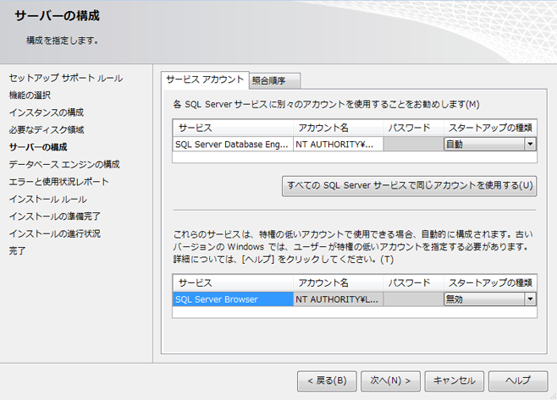Click セットアップ サポート ルール step in sidebar
This screenshot has height=400, width=557.
click(x=66, y=78)
